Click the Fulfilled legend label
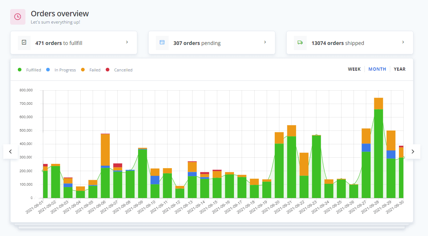428x236 pixels. tap(33, 70)
